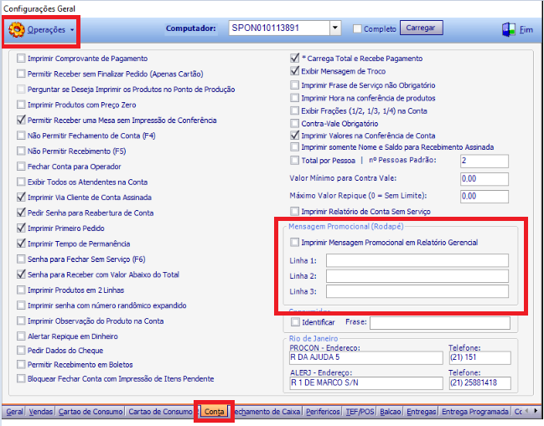The width and height of the screenshot is (544, 426).
Task: Uncheck Carrega Total e Recebe Pagamento
Action: click(294, 58)
